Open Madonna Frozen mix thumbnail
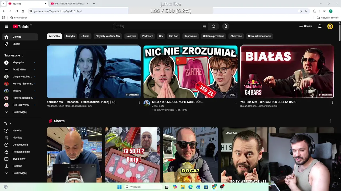The height and width of the screenshot is (191, 341). [x=94, y=72]
